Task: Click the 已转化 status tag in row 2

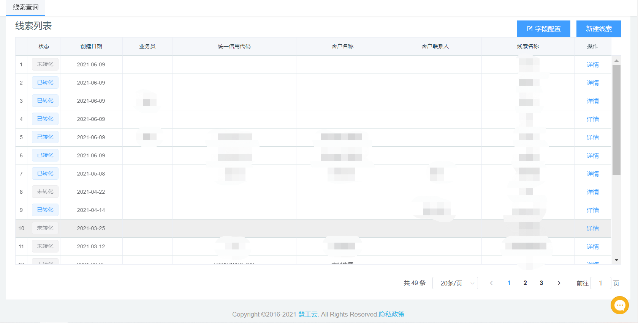Action: pos(45,83)
